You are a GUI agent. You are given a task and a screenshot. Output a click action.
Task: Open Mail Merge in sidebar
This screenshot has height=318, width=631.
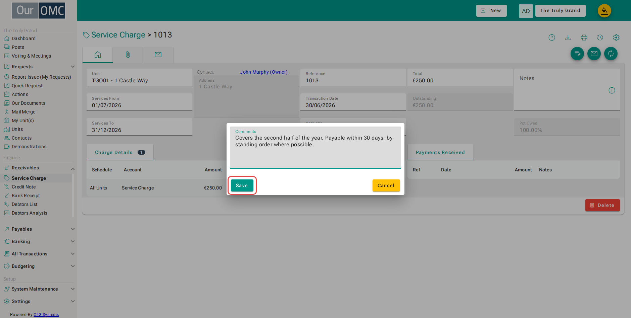pos(23,112)
